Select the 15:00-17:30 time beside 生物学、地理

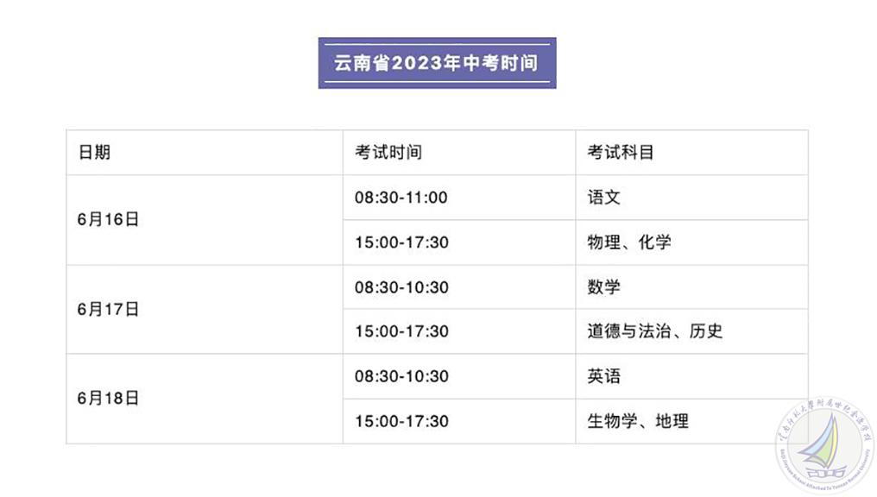coord(401,421)
